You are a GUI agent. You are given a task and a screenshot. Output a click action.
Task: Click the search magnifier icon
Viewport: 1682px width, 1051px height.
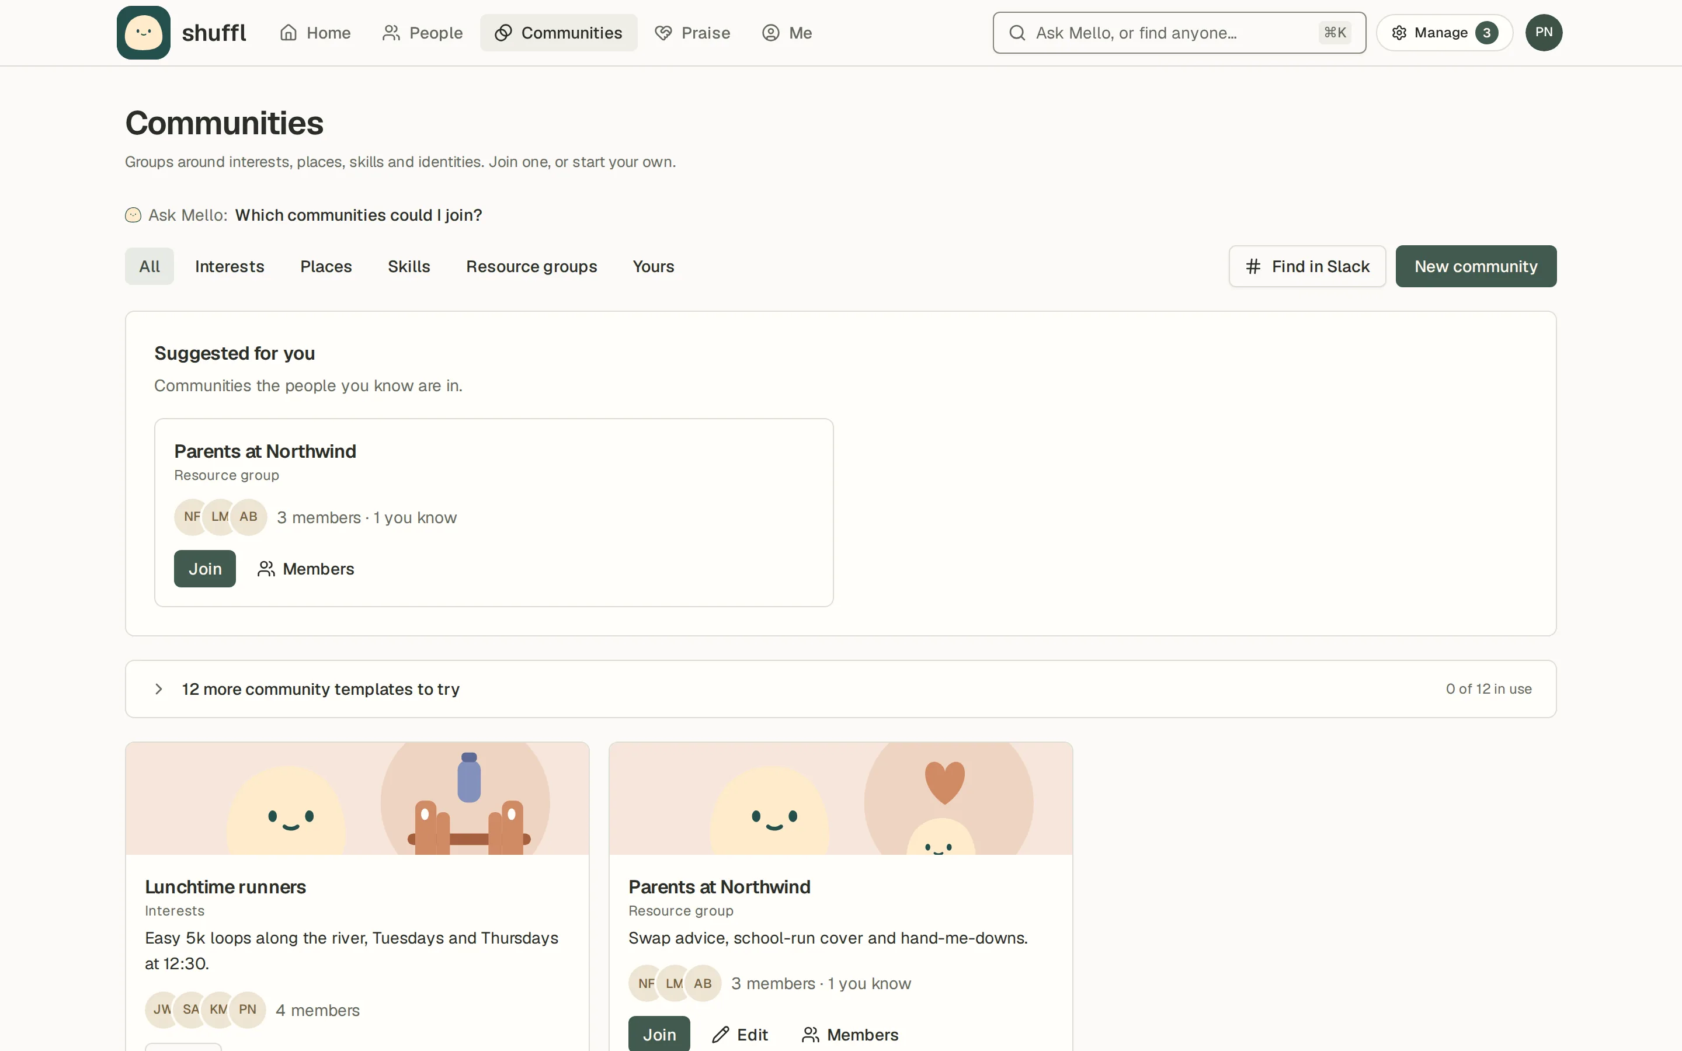pos(1017,33)
